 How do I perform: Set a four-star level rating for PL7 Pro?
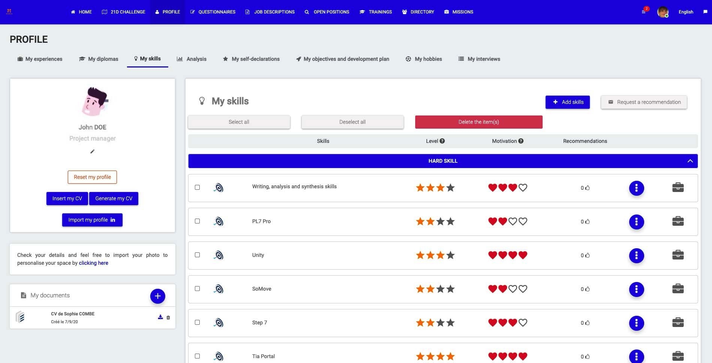(x=450, y=221)
